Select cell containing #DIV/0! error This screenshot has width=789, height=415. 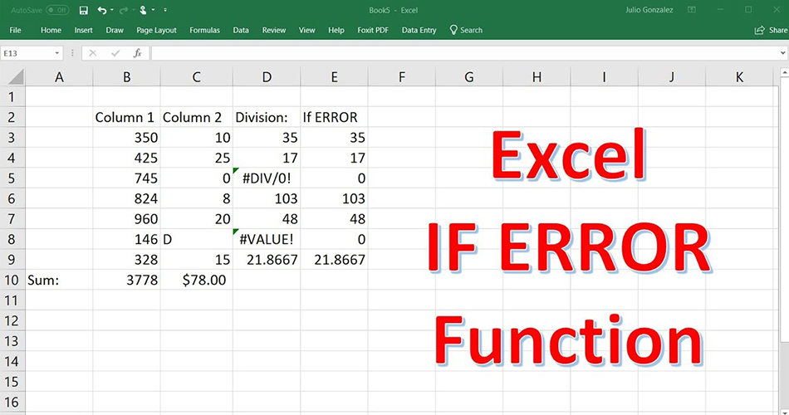[267, 178]
